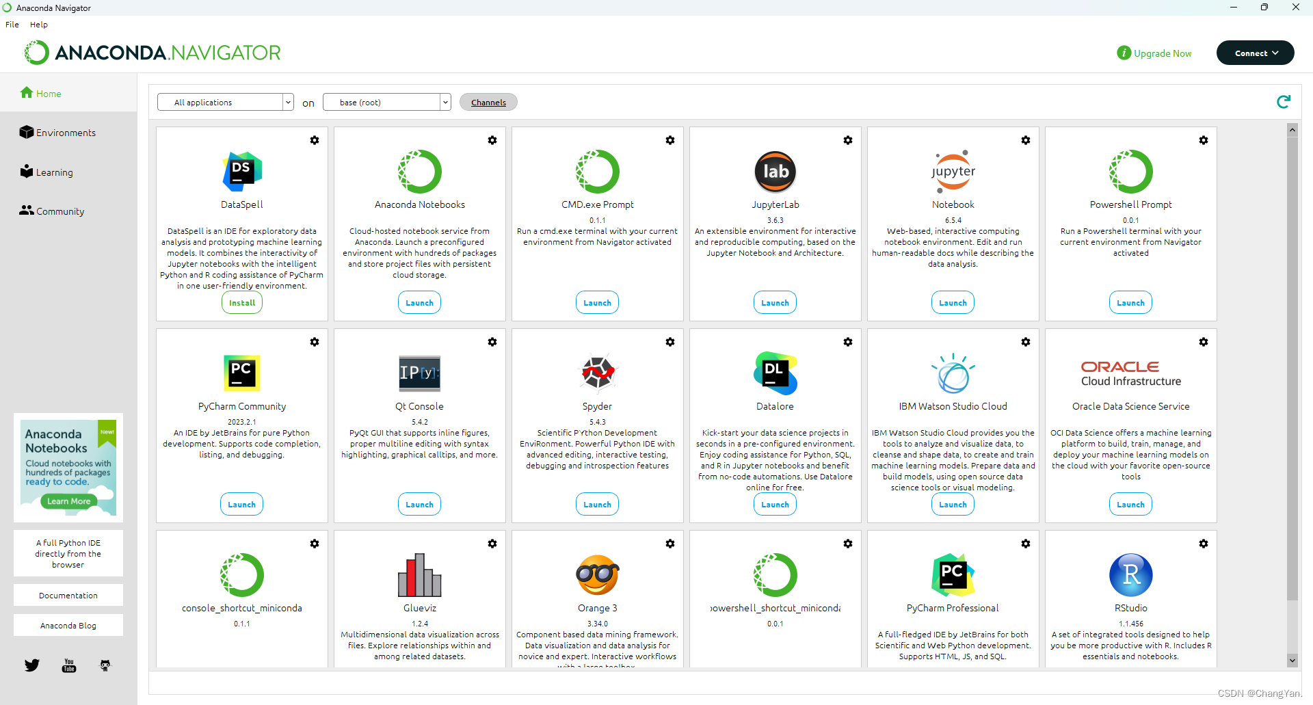Screen dimensions: 1313x705
Task: Open 'A full Python IDE' browser link
Action: coord(68,554)
